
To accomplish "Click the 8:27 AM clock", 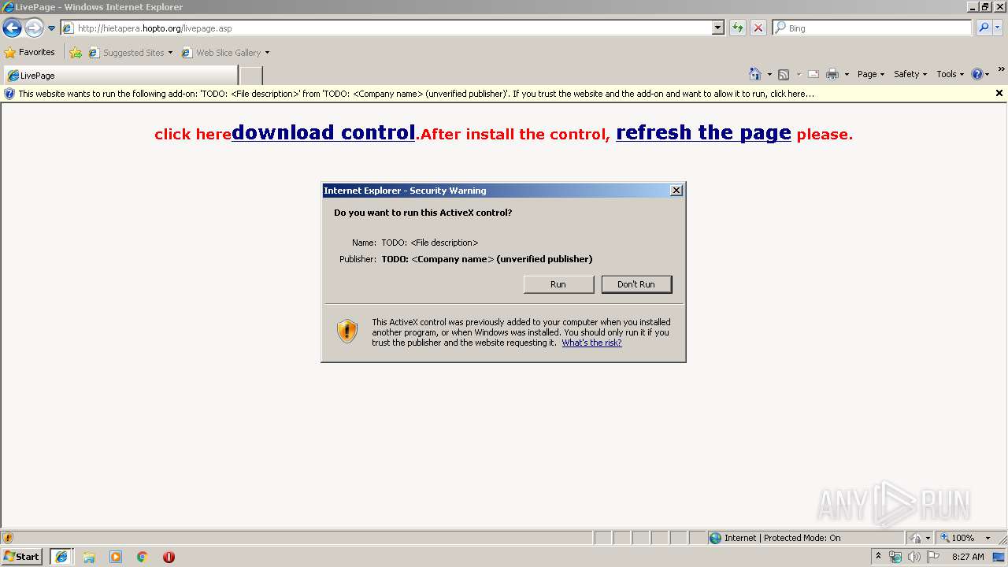I will (x=968, y=557).
